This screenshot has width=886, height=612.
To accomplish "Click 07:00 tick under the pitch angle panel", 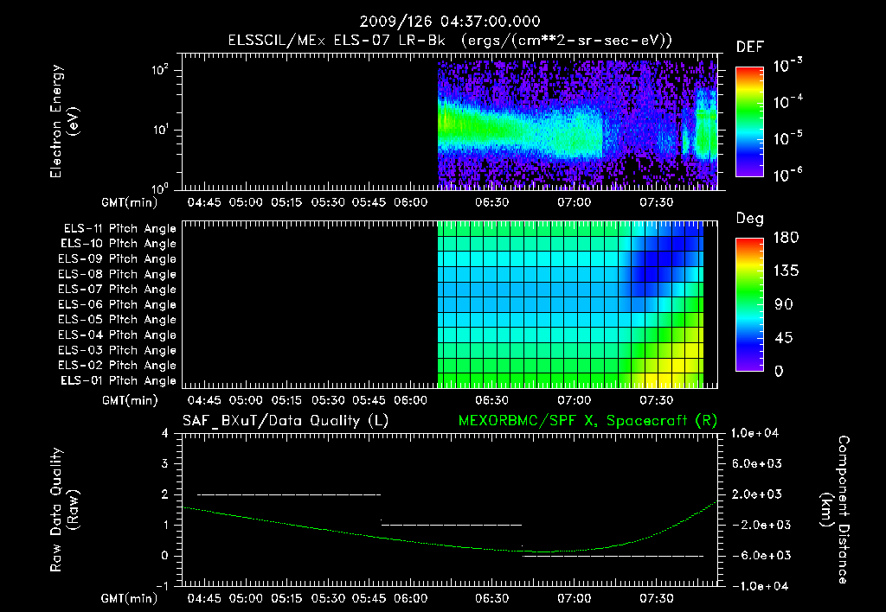I will (x=575, y=400).
